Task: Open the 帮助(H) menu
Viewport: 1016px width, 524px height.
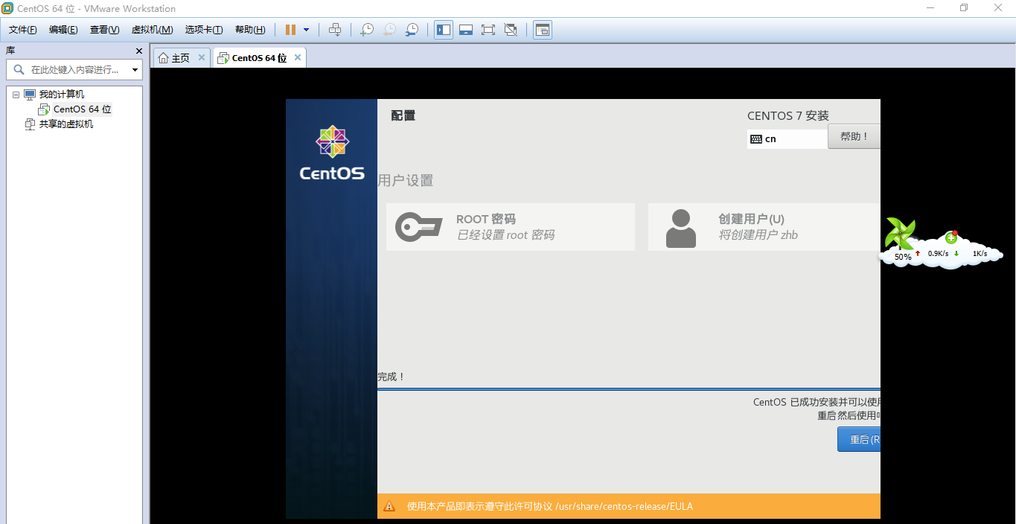Action: coord(250,30)
